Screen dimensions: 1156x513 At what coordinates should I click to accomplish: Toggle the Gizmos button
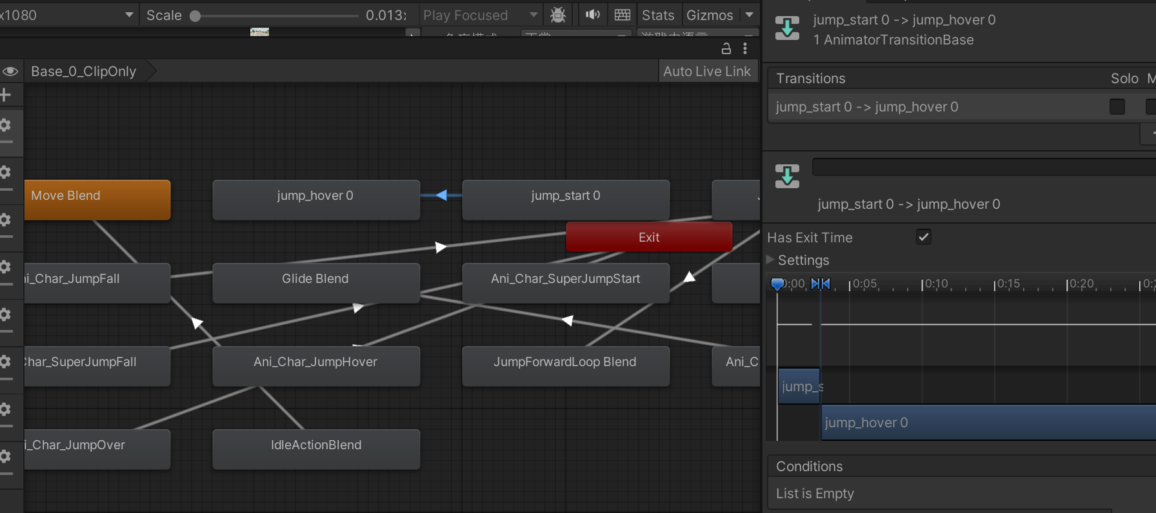[x=710, y=15]
